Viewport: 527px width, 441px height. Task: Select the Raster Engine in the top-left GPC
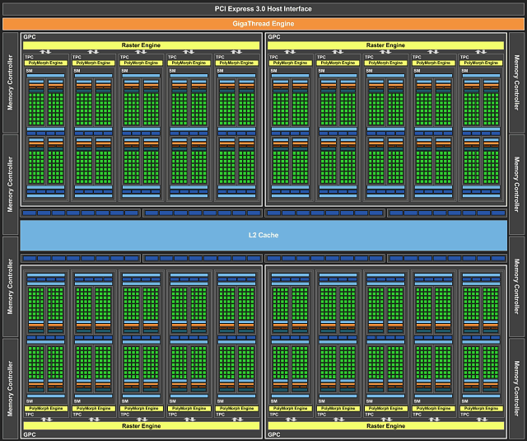point(140,45)
